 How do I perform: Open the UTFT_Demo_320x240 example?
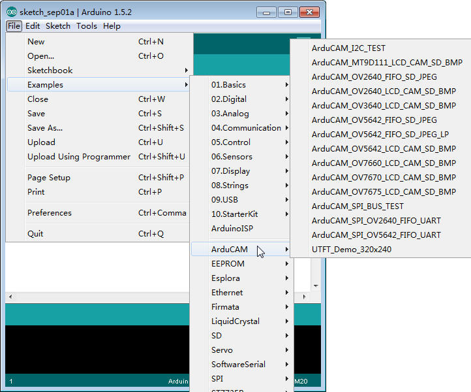[x=381, y=250]
